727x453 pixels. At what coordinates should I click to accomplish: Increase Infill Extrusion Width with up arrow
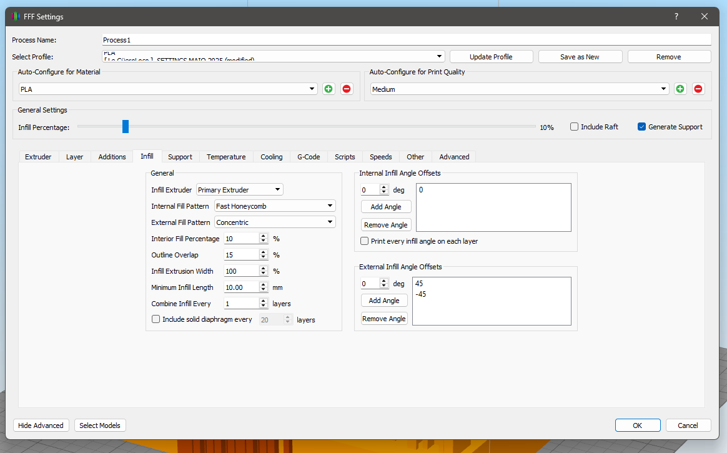[264, 268]
